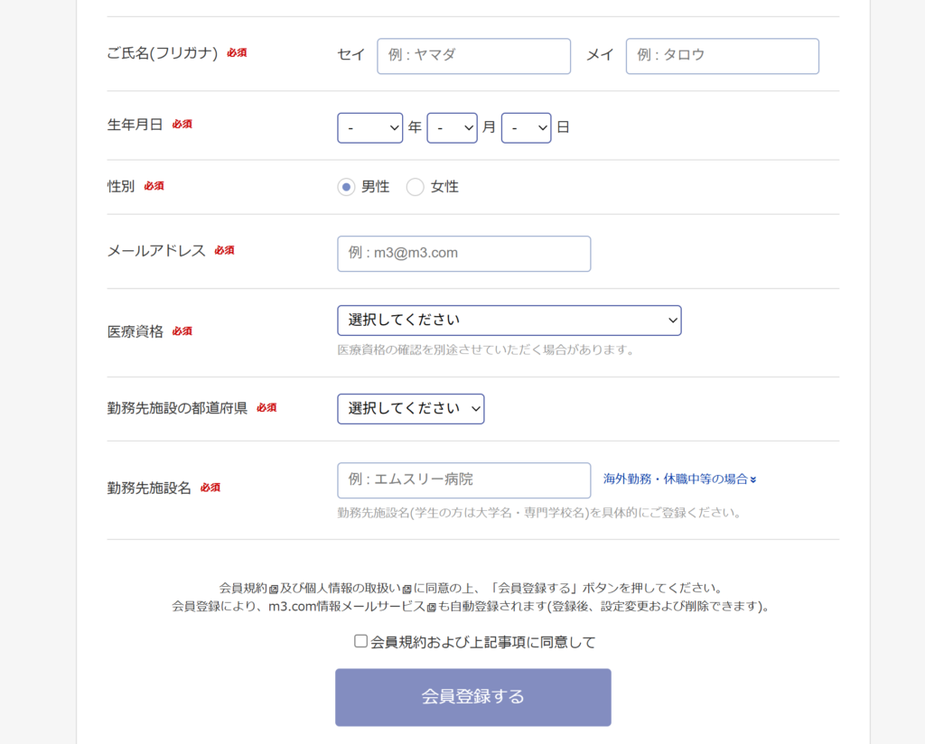Viewport: 925px width, 744px height.
Task: Click external-link icon after 個人情報の取扱い
Action: pos(406,589)
